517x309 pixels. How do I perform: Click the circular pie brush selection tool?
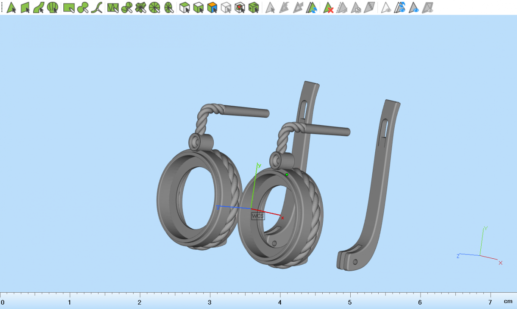pos(155,7)
